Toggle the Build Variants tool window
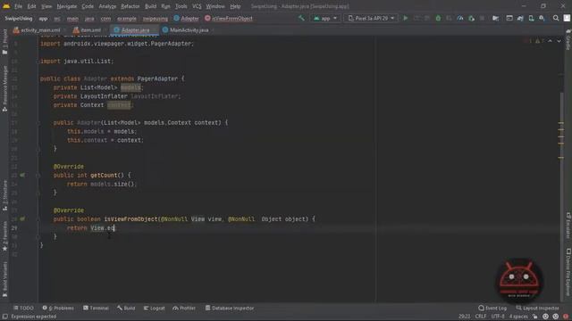This screenshot has height=321, width=572. click(4, 279)
